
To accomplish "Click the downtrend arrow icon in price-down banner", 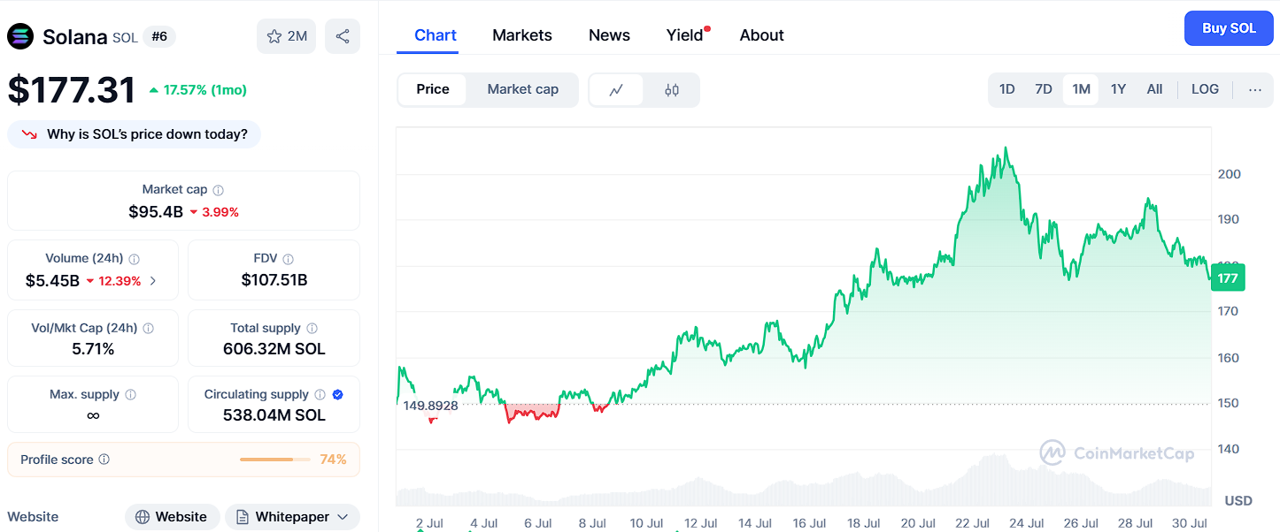I will [x=30, y=134].
